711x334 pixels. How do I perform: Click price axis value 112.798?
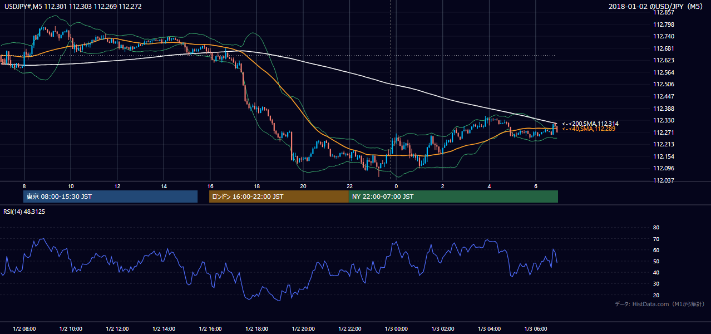[663, 24]
